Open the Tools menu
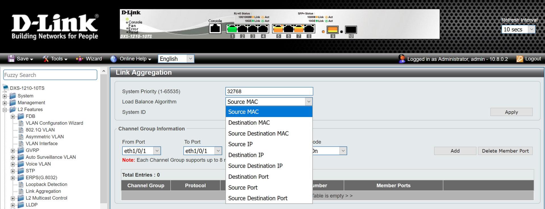This screenshot has height=209, width=545. point(59,59)
